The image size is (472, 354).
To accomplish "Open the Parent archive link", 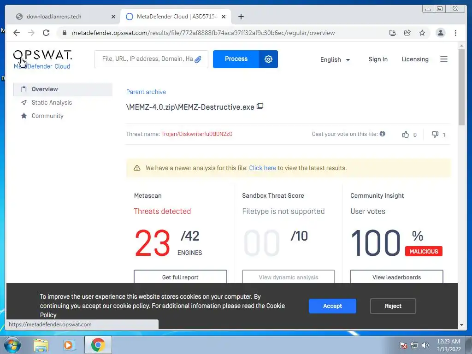I will (x=146, y=92).
